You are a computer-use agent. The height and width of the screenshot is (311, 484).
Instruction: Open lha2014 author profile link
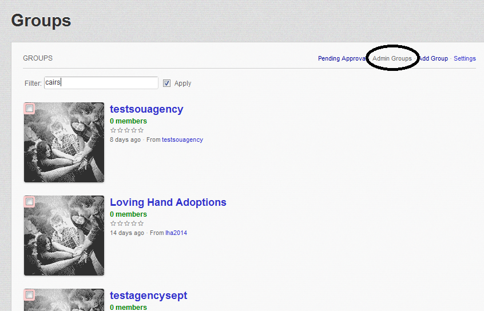pyautogui.click(x=176, y=233)
